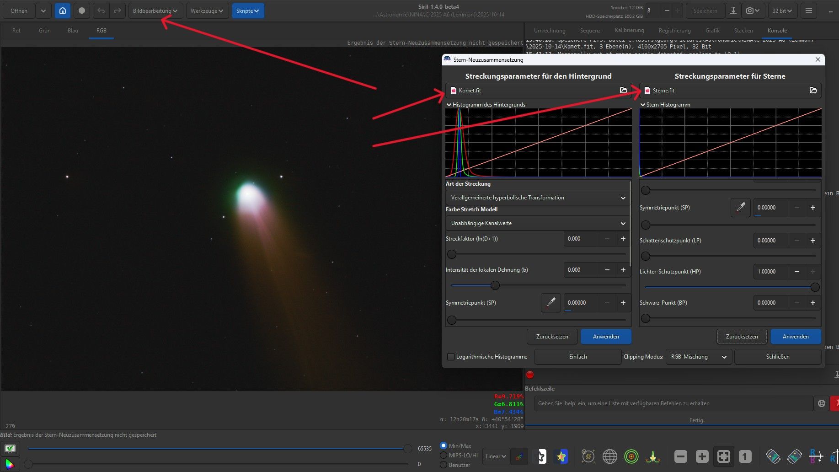
Task: Collapse Histogramm des Hintergrunds section
Action: (449, 105)
